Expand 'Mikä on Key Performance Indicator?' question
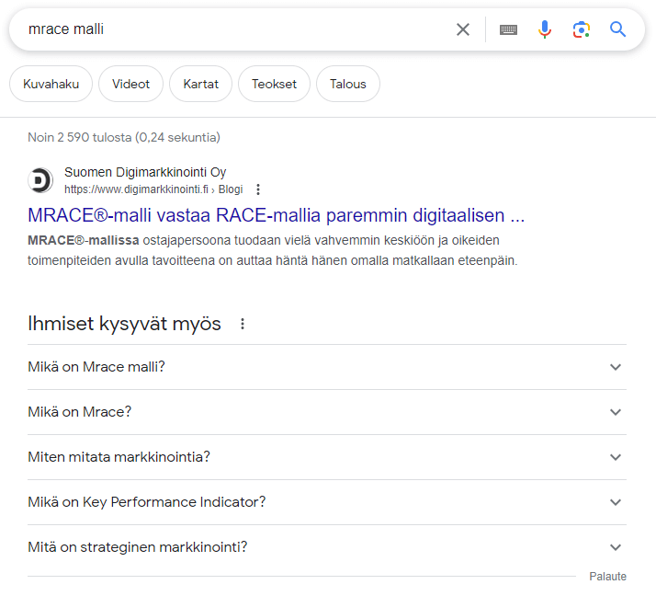 pyautogui.click(x=327, y=502)
